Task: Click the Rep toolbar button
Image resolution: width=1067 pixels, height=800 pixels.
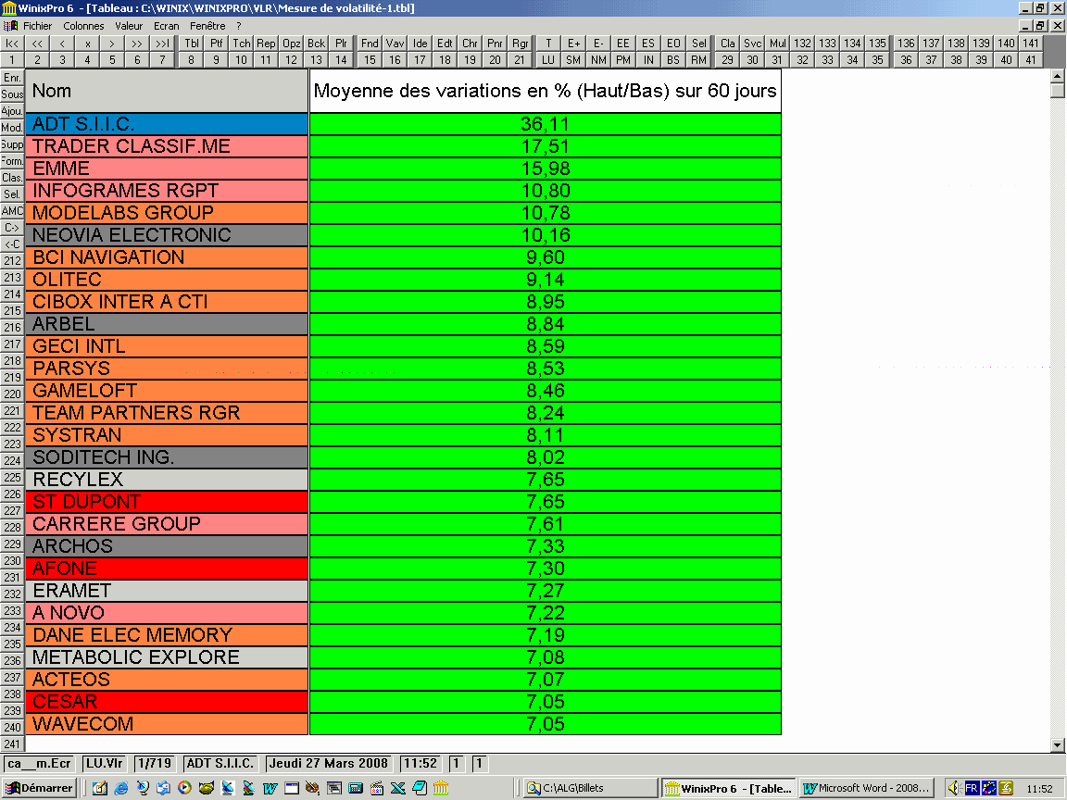Action: pyautogui.click(x=266, y=43)
